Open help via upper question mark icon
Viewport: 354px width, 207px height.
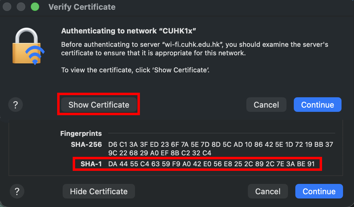click(16, 105)
